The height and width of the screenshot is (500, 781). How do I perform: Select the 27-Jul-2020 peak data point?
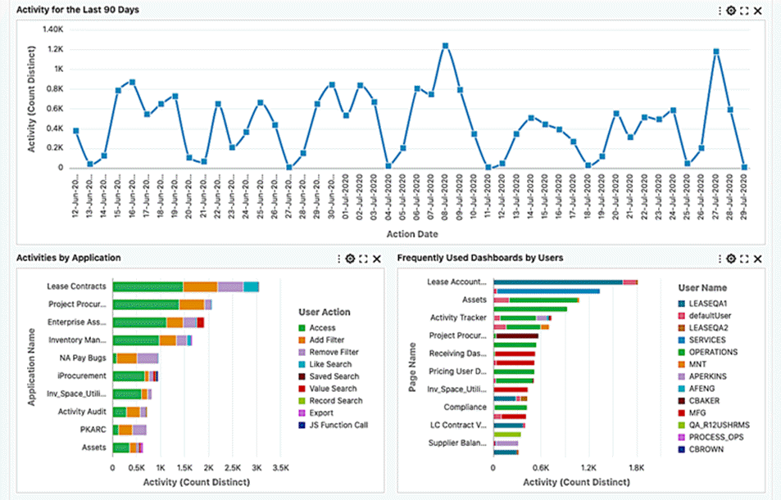(x=716, y=52)
